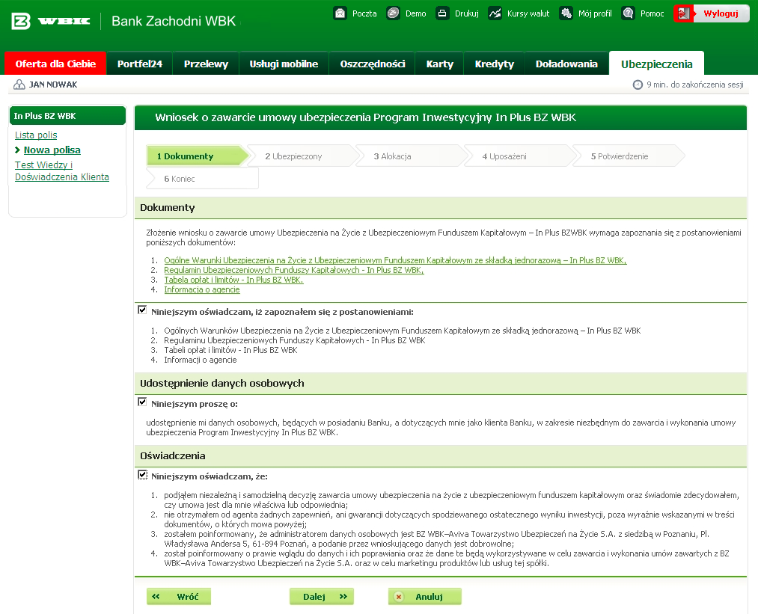Go to the Usługi mobilne tab
The image size is (758, 614).
pyautogui.click(x=284, y=64)
